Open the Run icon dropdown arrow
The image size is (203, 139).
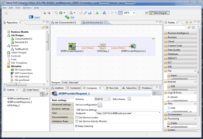pyautogui.click(x=64, y=13)
